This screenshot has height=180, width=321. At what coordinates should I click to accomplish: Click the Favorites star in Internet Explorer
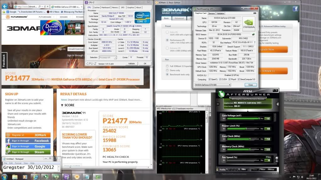pos(4,12)
